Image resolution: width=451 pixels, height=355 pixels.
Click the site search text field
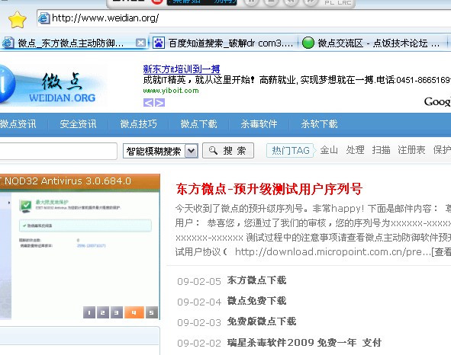pos(58,151)
